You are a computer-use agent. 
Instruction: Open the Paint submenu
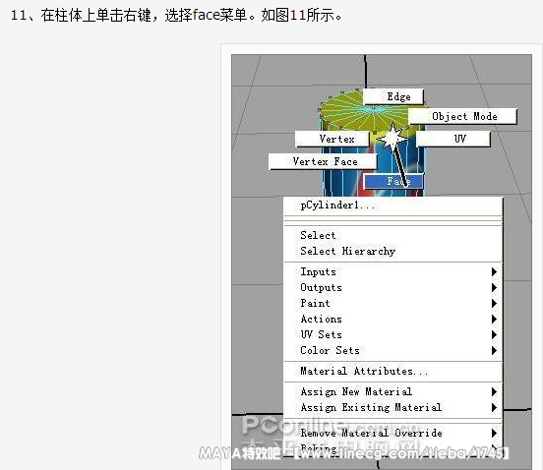[393, 303]
